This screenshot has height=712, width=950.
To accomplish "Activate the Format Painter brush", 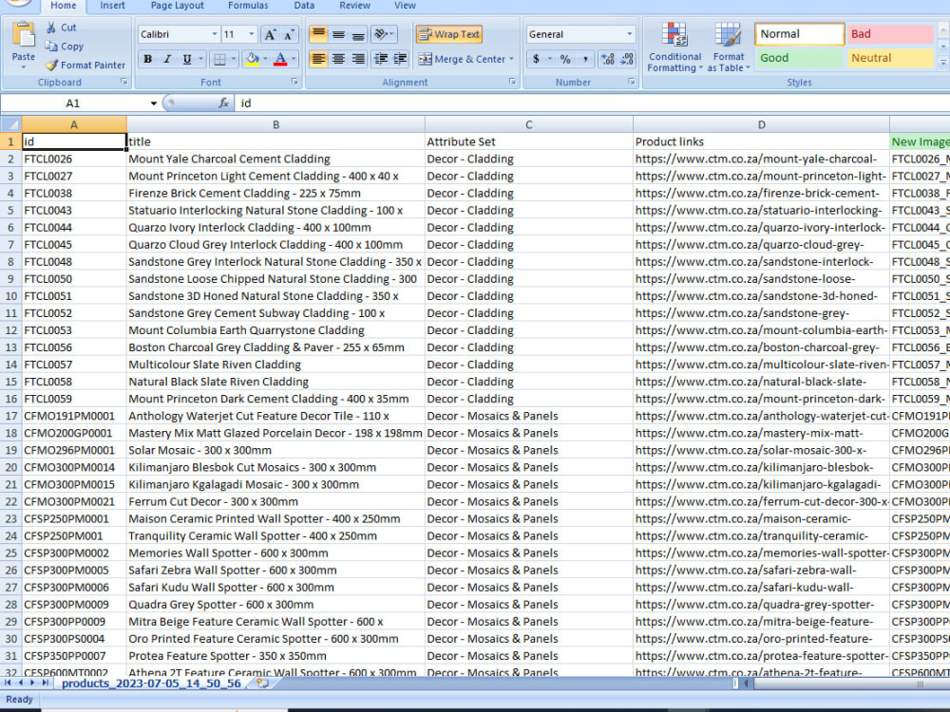I will [52, 65].
